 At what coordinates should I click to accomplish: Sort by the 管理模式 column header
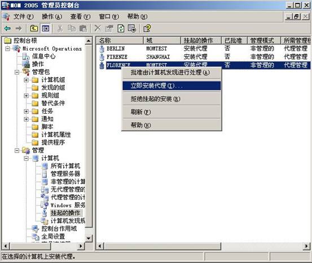264,41
